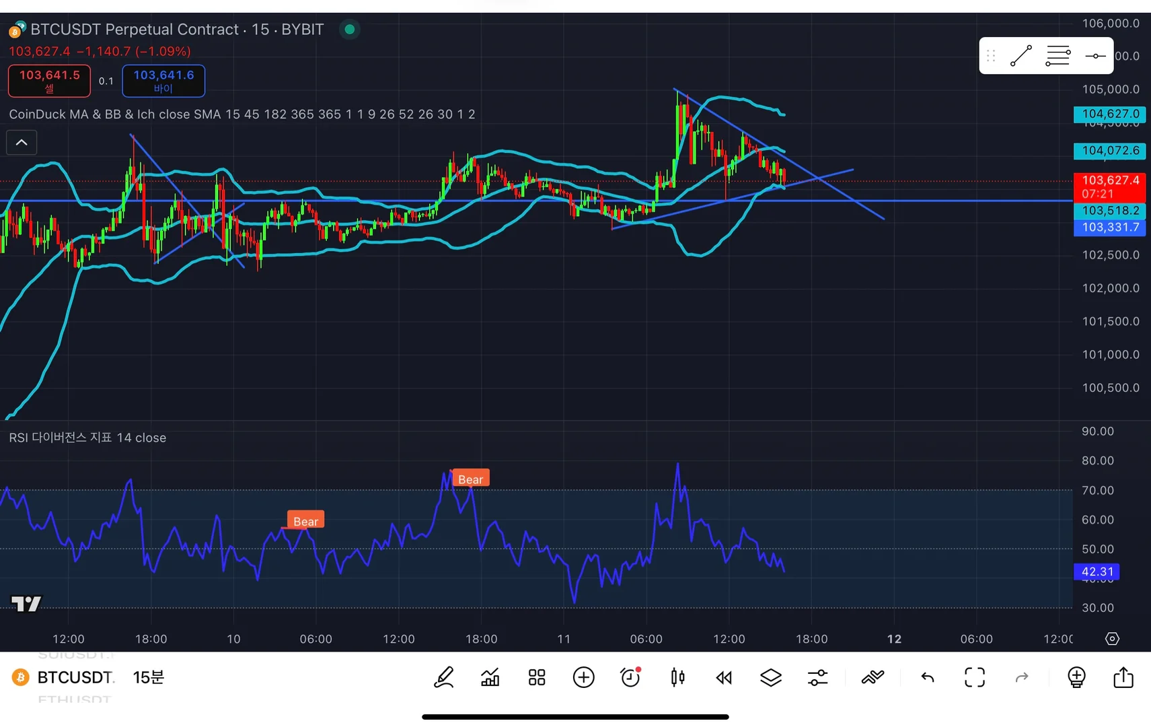
Task: Tap the red sell button 103,641.5
Action: click(49, 81)
